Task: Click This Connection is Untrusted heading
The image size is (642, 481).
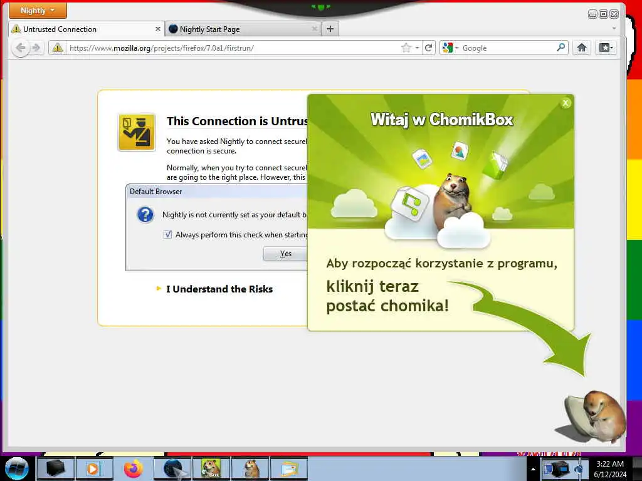Action: point(237,121)
